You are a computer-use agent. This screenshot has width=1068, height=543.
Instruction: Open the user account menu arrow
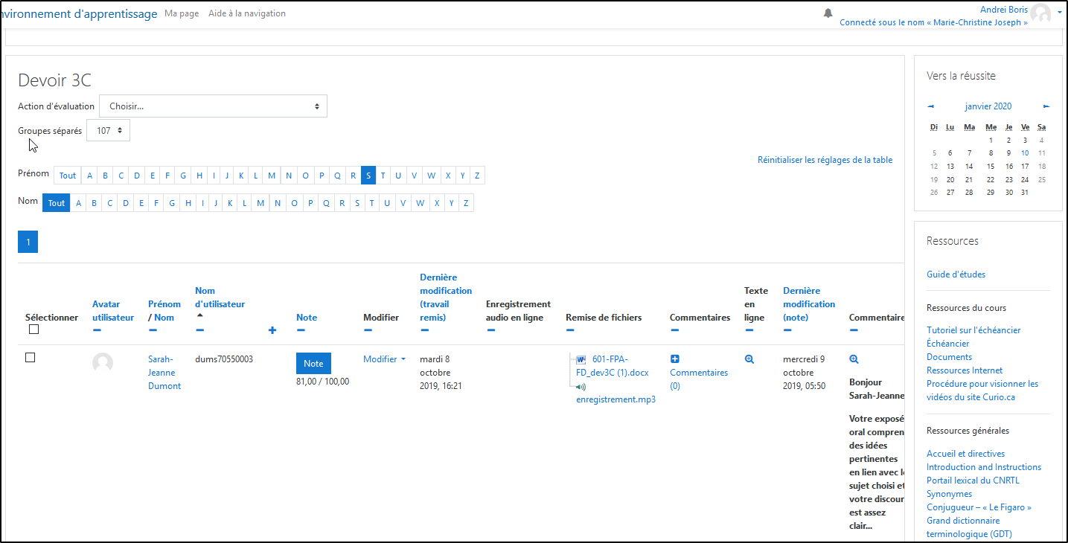(1059, 13)
